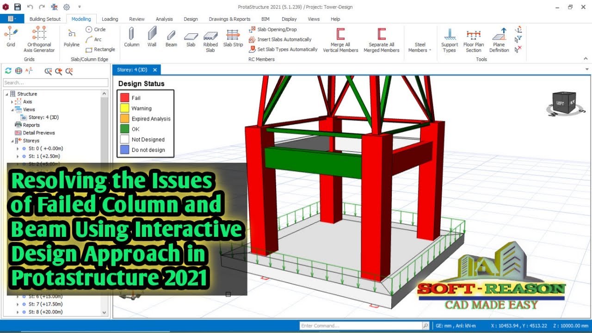Click the Enter Command input box
Viewport: 592px width, 333px height.
click(x=361, y=326)
